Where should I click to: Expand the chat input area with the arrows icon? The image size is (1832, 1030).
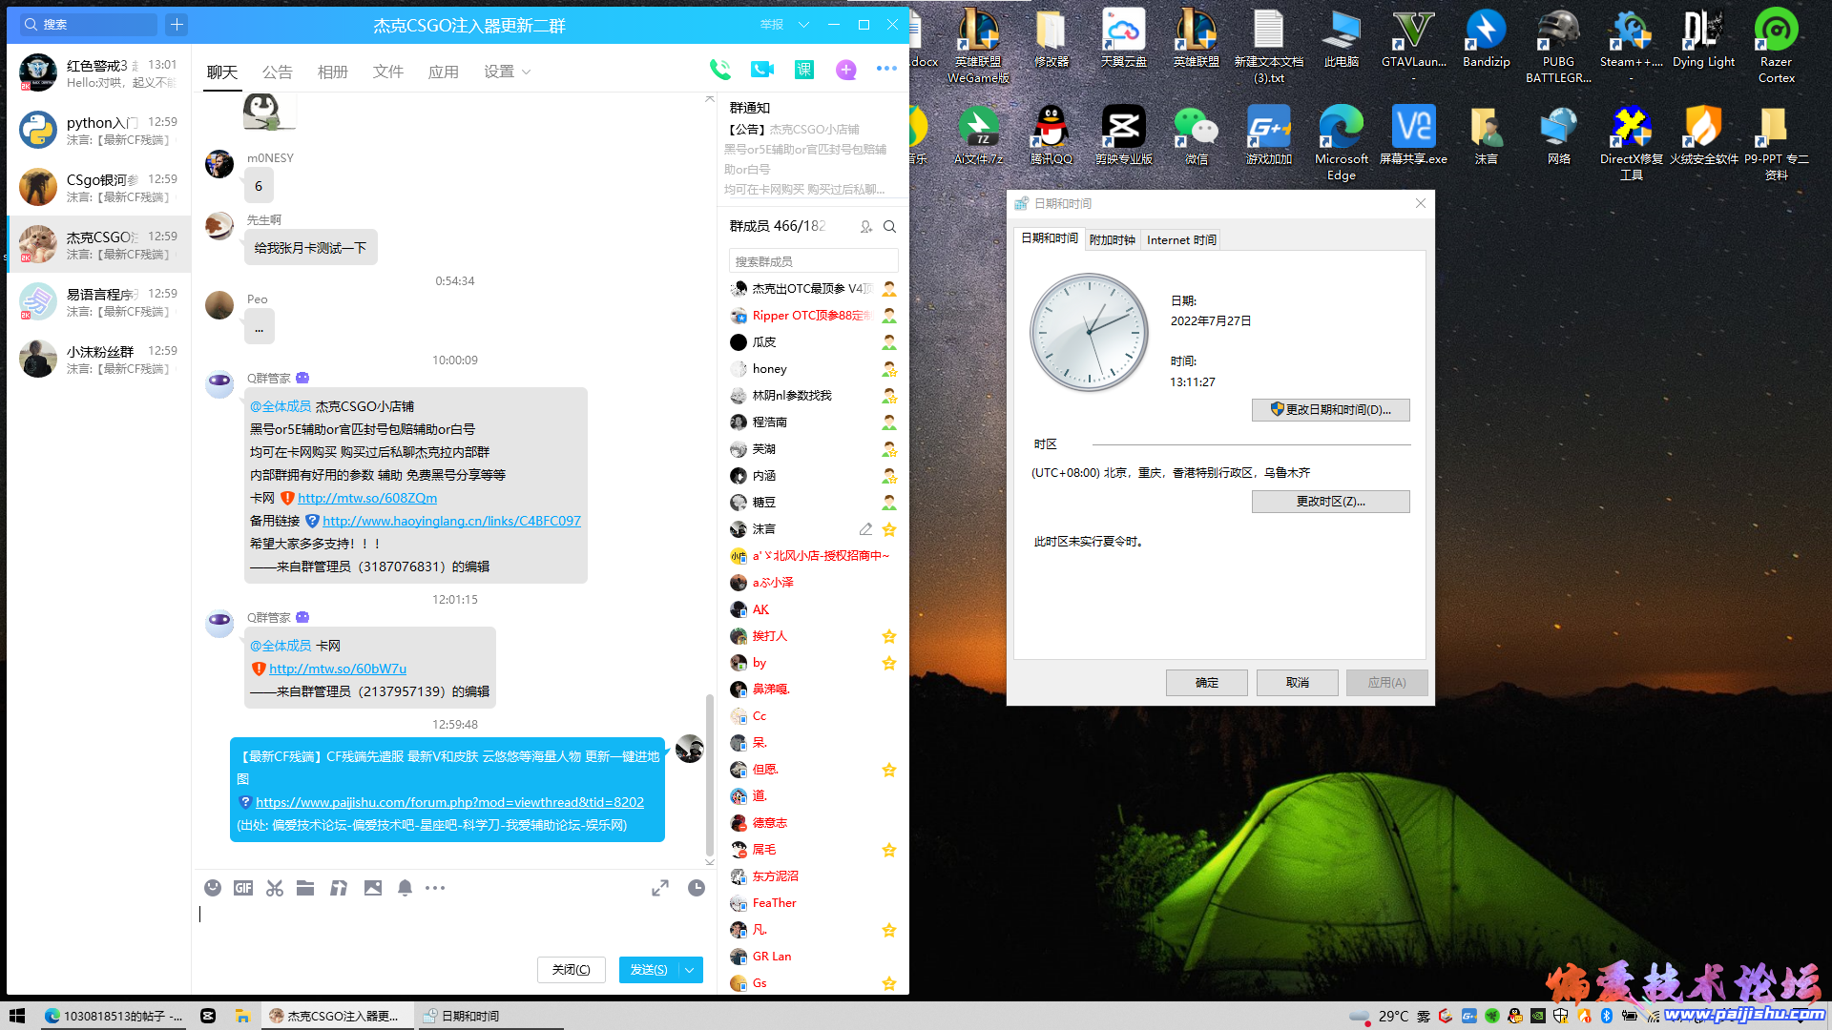(660, 888)
